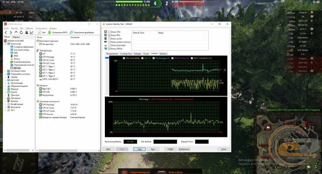Open the Інструменти menu in AIDA64
Viewport: 322px width, 174px height.
(41, 28)
